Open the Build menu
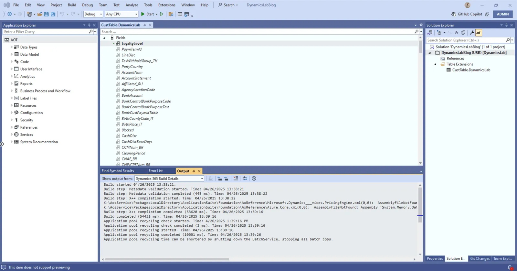Screen dimensions: 517x271 (x=72, y=5)
